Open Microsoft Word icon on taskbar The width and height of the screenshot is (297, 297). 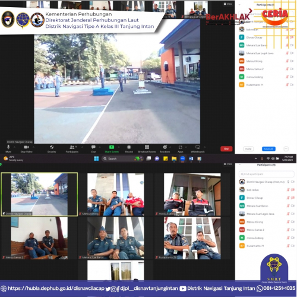(x=191, y=159)
